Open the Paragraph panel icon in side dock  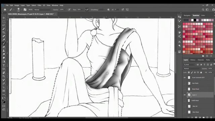pyautogui.click(x=179, y=46)
